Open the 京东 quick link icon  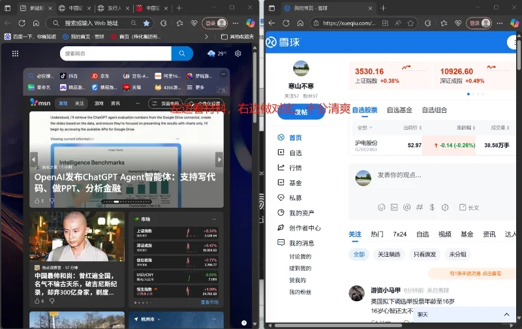95,76
